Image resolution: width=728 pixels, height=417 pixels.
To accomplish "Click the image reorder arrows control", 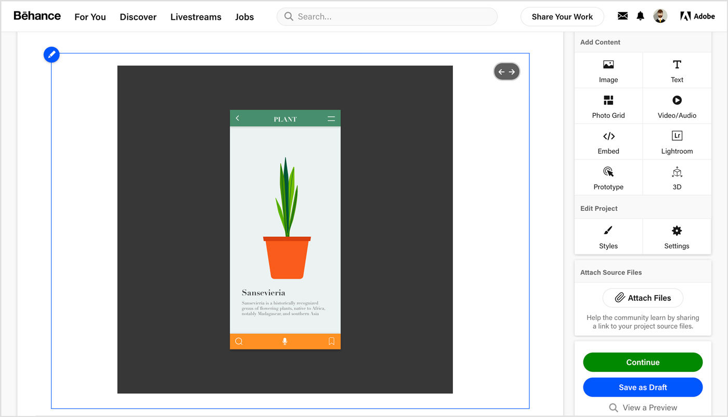I will click(506, 71).
